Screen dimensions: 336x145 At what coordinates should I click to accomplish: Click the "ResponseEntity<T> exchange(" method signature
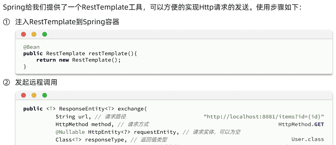[x=102, y=109]
